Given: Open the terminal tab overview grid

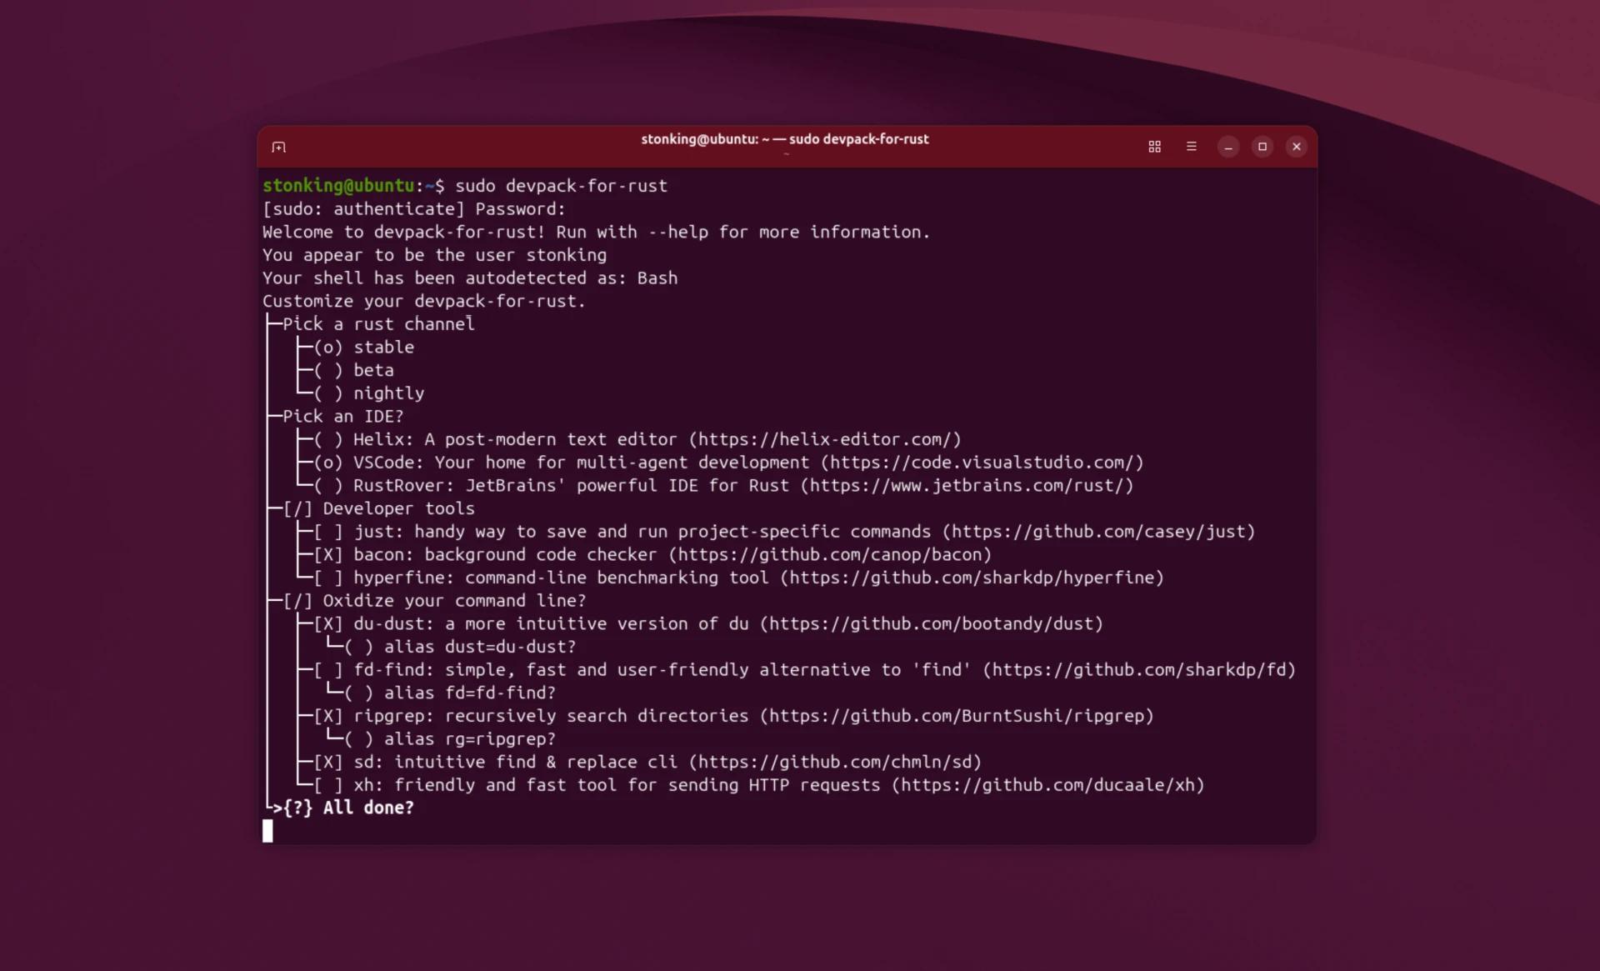Looking at the screenshot, I should (1154, 147).
